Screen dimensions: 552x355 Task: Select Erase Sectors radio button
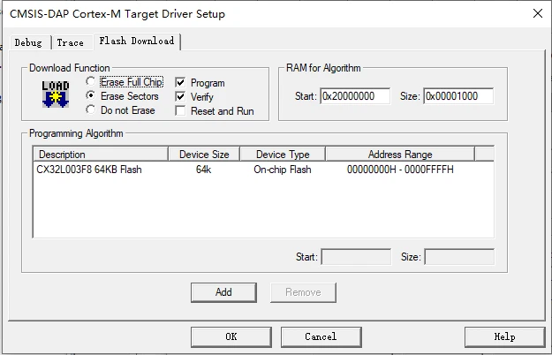tap(91, 96)
